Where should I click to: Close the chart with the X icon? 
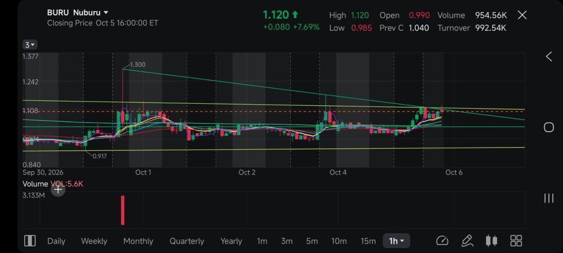522,15
